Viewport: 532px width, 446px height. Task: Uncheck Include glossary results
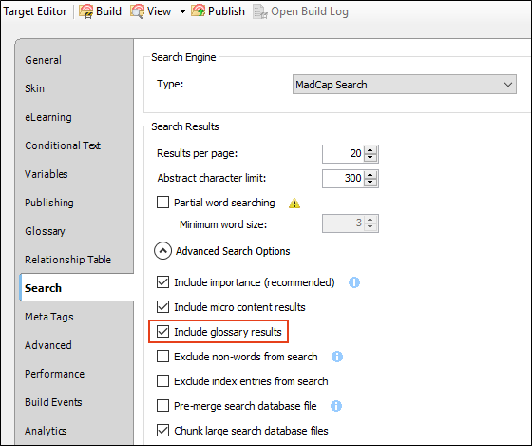coord(162,332)
